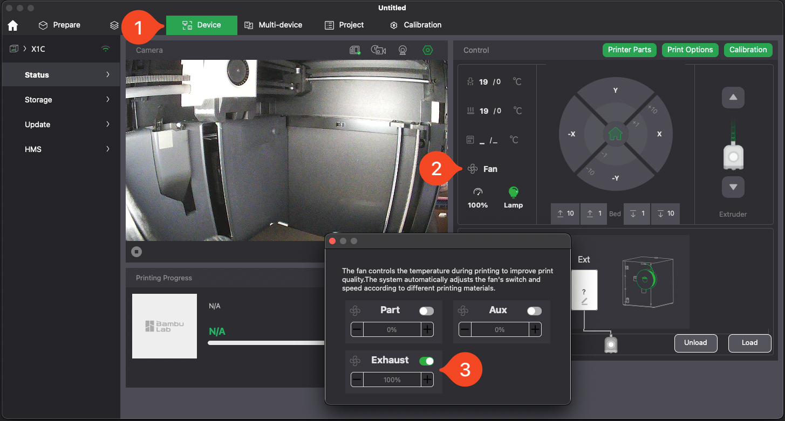Disable the Exhaust fan toggle
Image resolution: width=785 pixels, height=421 pixels.
(426, 361)
